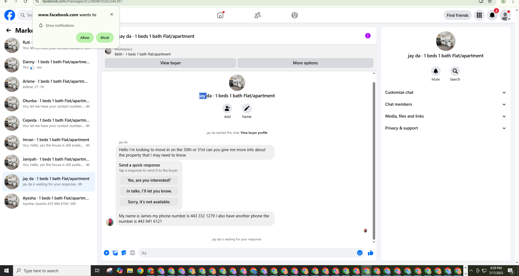The height and width of the screenshot is (276, 519).
Task: Click the Windows taskbar search box
Action: coord(52,271)
